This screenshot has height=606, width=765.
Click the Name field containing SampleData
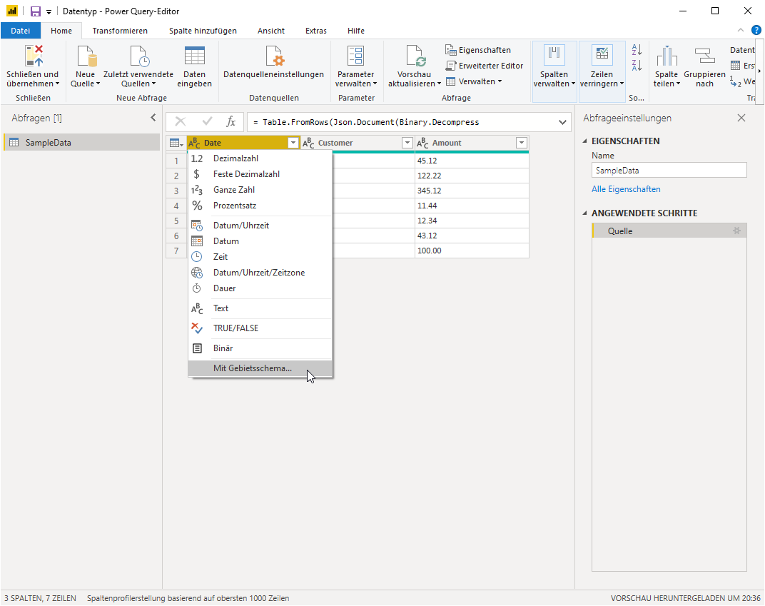point(669,171)
